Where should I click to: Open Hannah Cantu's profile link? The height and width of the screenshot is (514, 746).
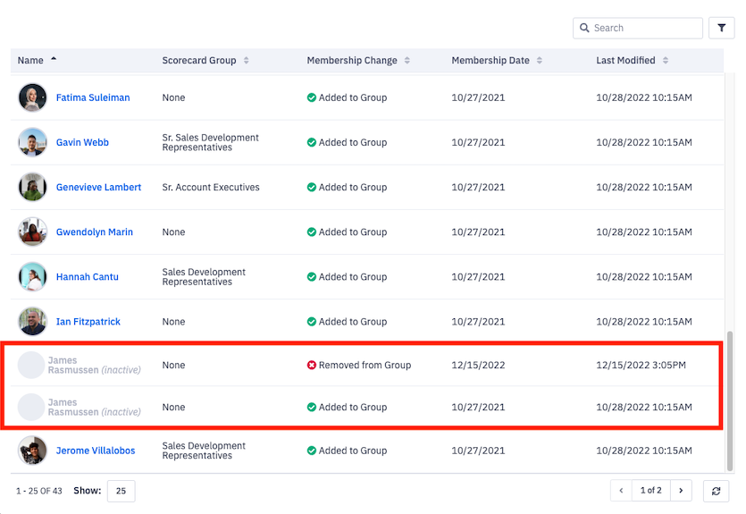(87, 277)
